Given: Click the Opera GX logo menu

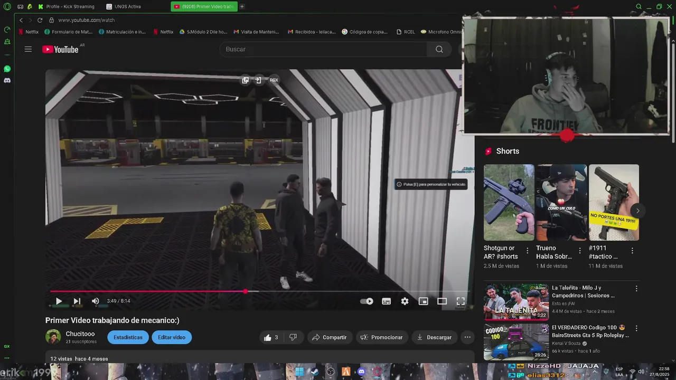Looking at the screenshot, I should point(7,6).
